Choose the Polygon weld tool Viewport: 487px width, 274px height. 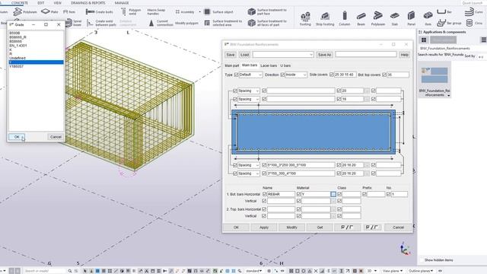click(131, 12)
